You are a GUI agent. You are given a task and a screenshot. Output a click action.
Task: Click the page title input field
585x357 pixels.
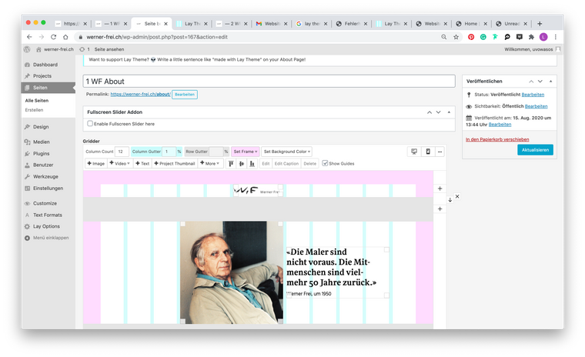[x=270, y=82]
